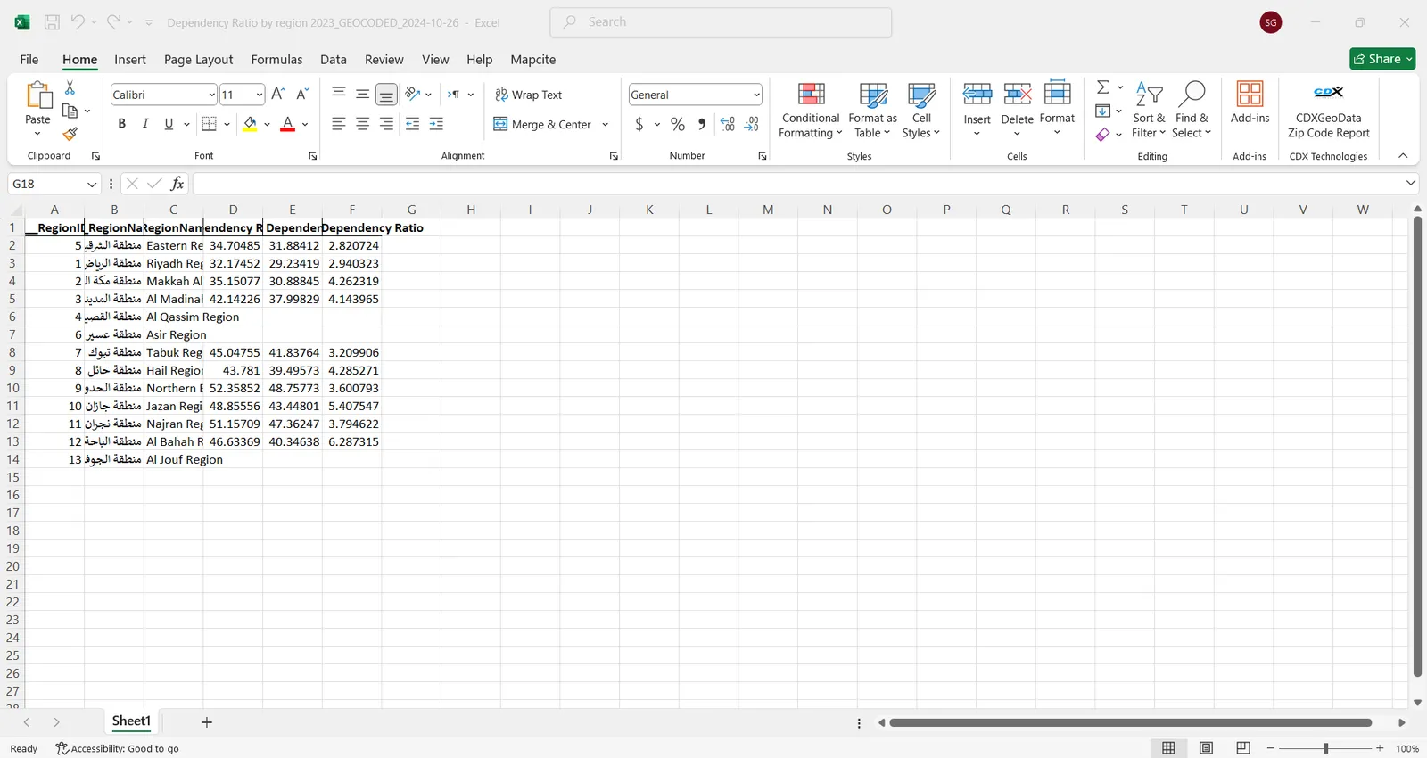
Task: Click the Top Align icon
Action: pyautogui.click(x=338, y=94)
